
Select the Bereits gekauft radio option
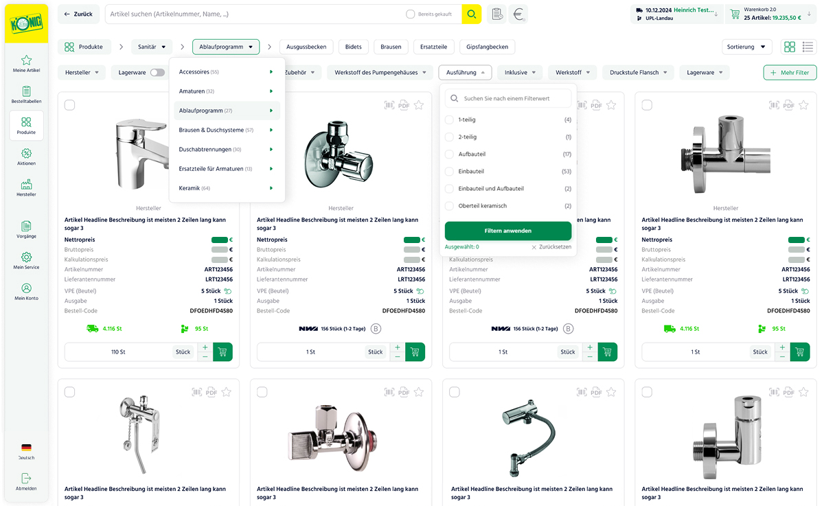[411, 14]
